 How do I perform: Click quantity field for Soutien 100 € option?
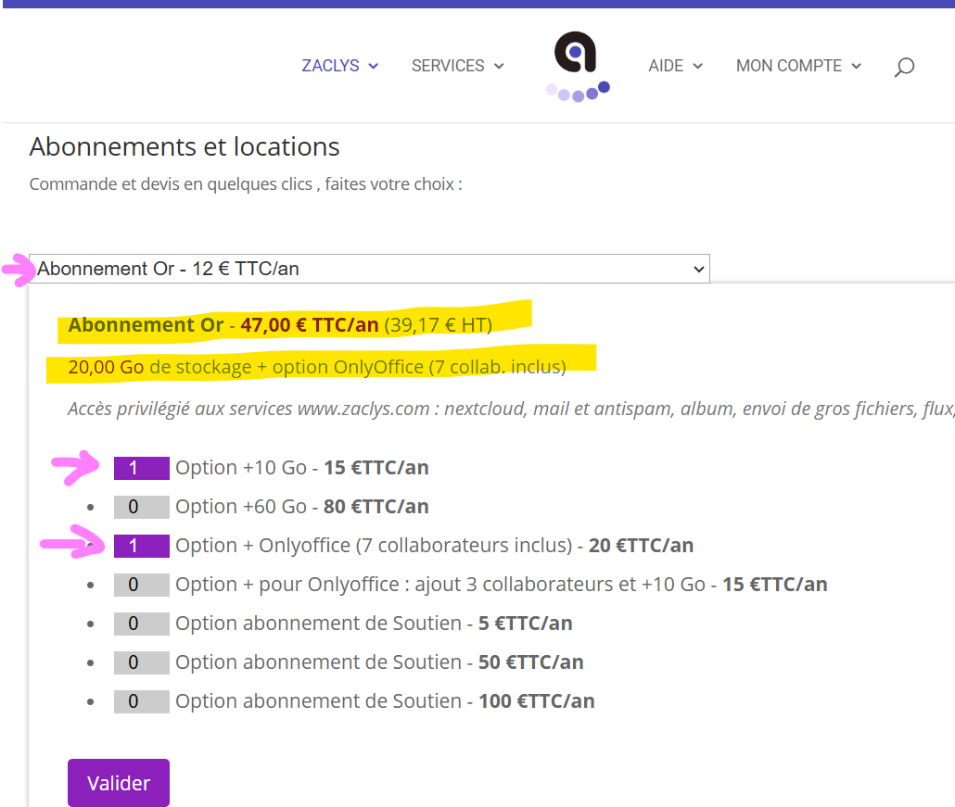pos(141,701)
